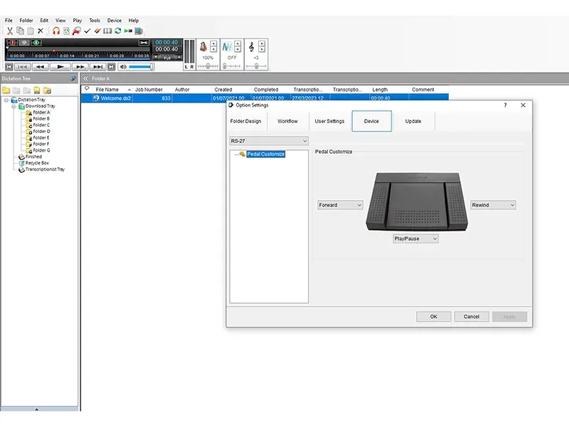The image size is (569, 427).
Task: Click the OK button
Action: click(433, 316)
